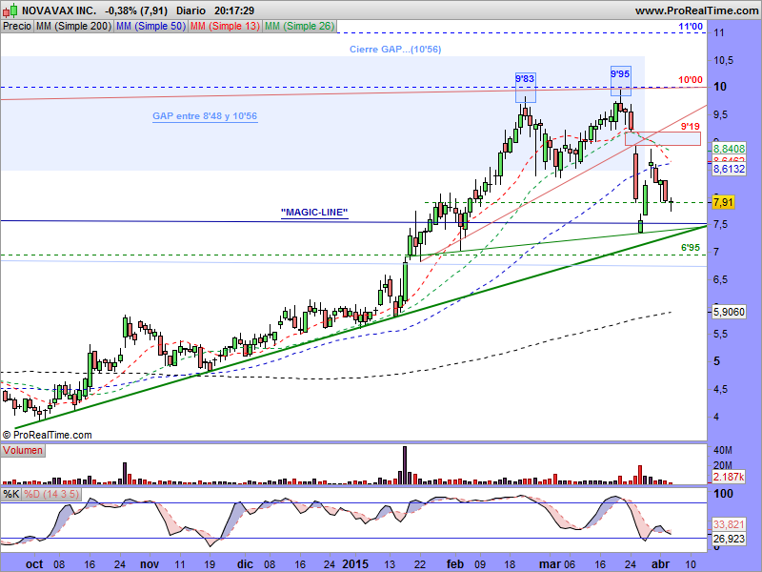Image resolution: width=762 pixels, height=572 pixels.
Task: Click the 5,5 price axis label
Action: click(721, 335)
